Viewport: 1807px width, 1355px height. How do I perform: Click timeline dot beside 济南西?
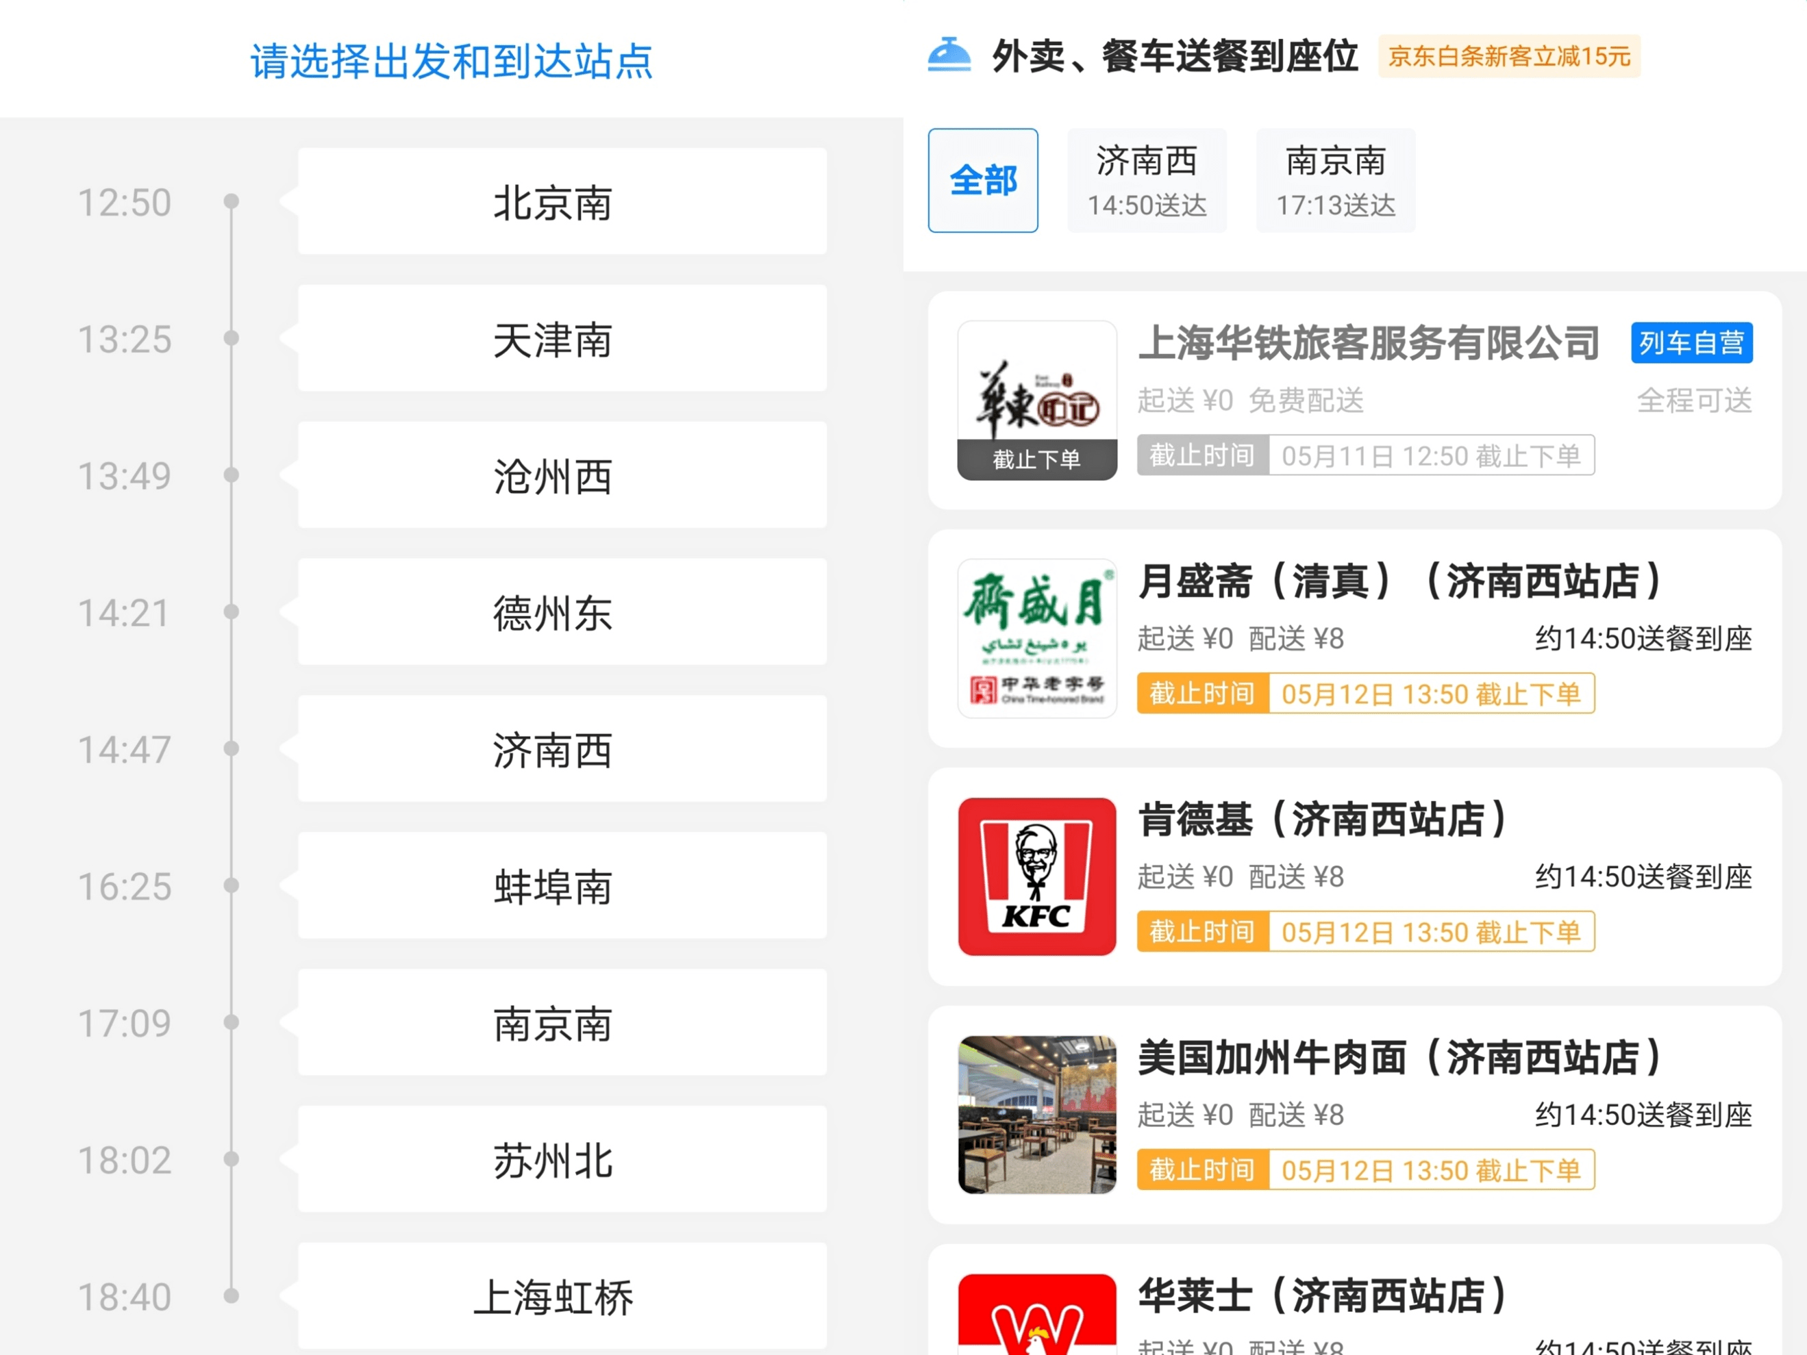[232, 748]
